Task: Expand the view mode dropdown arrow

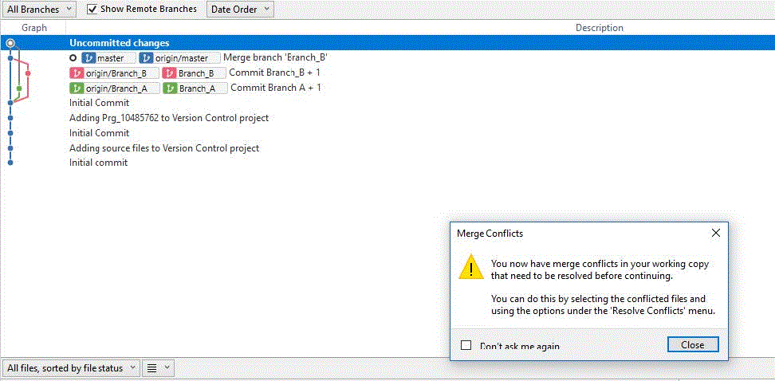Action: [167, 367]
